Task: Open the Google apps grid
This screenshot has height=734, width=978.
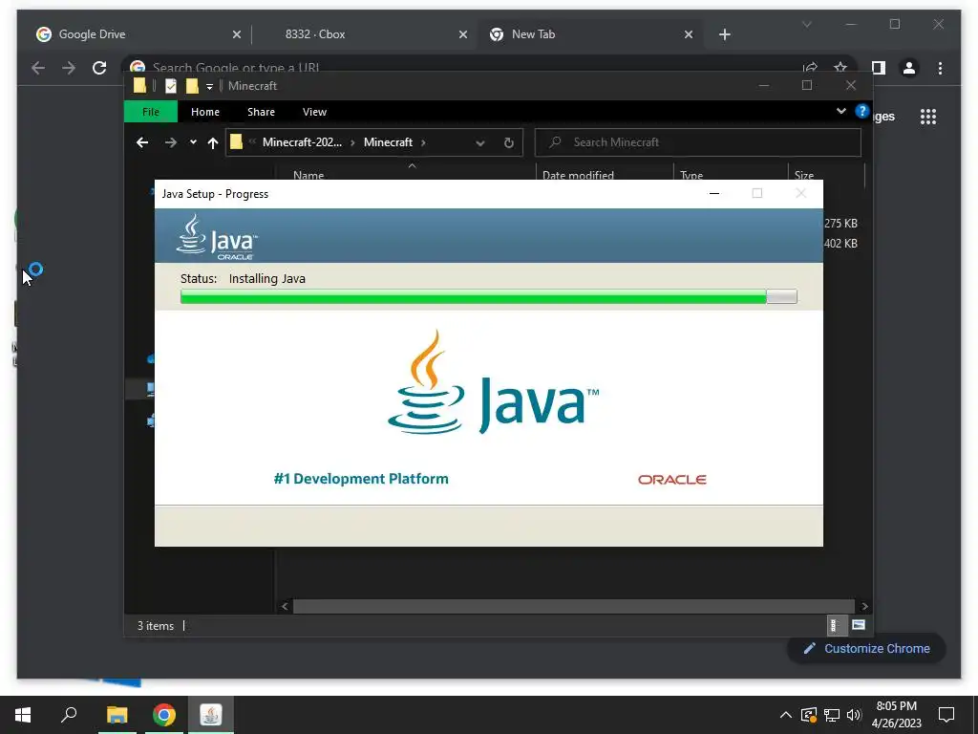Action: pos(928,117)
